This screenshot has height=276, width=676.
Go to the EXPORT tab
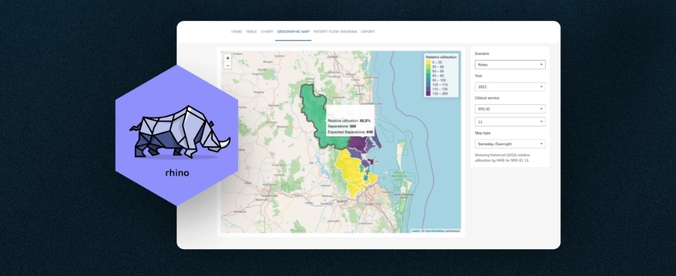coord(368,32)
